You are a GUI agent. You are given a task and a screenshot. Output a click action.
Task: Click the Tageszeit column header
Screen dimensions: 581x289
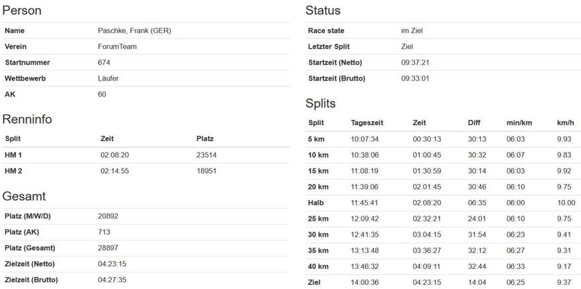click(367, 123)
